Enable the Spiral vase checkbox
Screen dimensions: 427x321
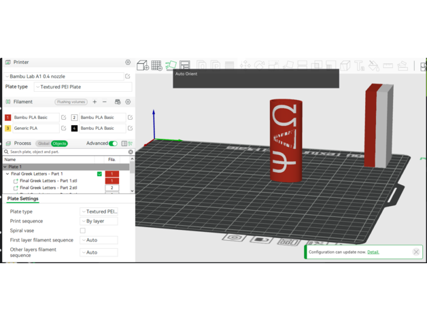83,231
